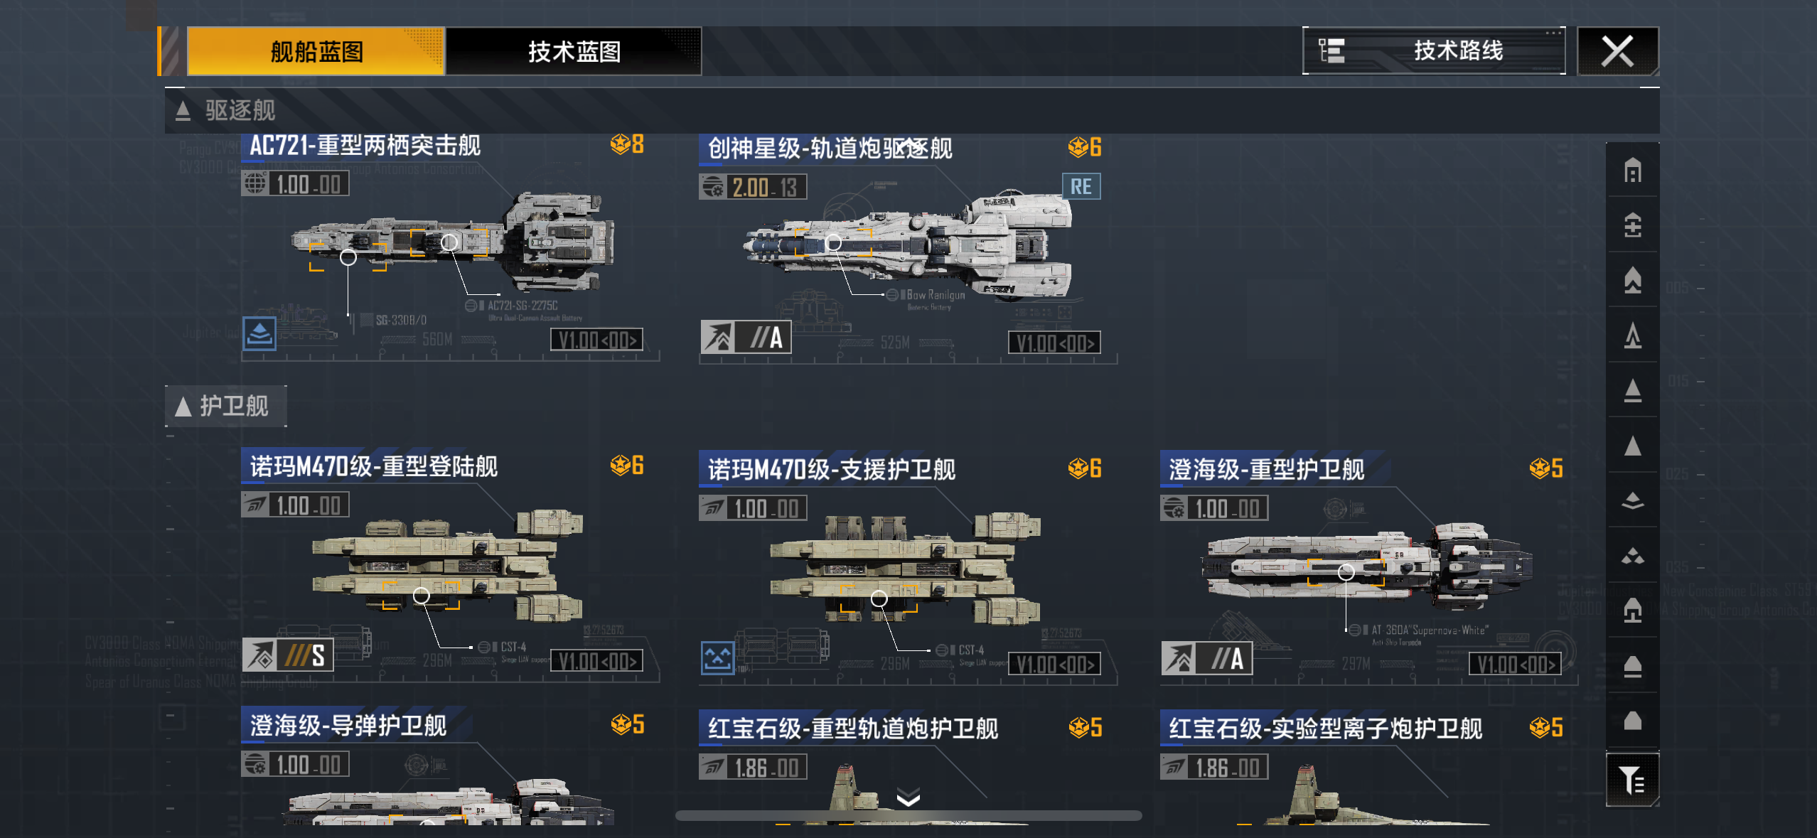Collapse the 护卫舰 section header

pos(226,406)
